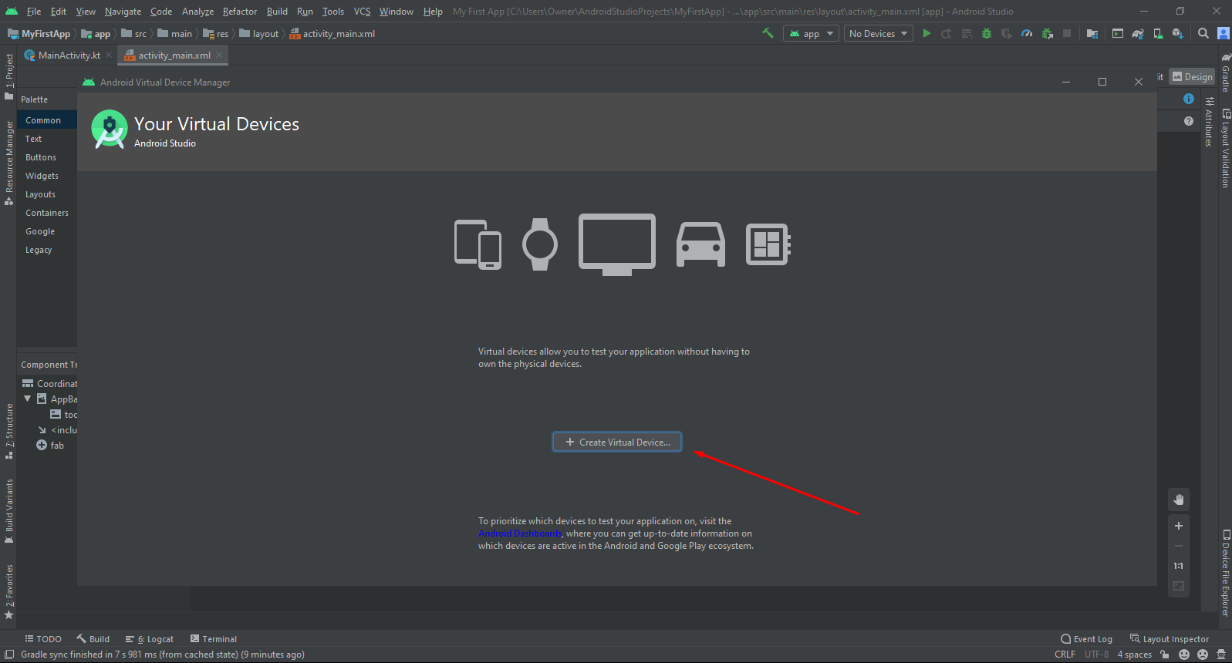The image size is (1232, 663).
Task: Click the Run Anything icon
Action: pos(1118,33)
